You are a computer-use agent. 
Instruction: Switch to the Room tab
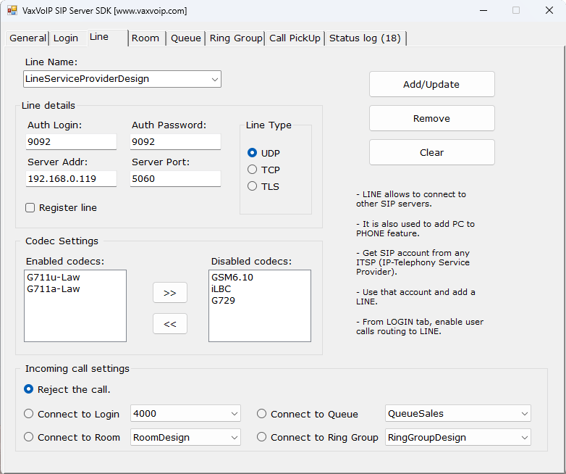pos(145,38)
